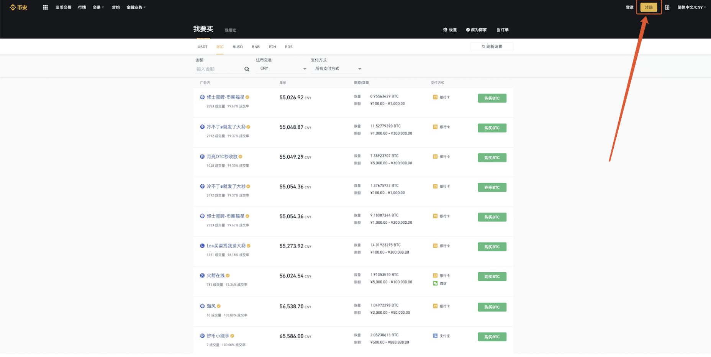Screen dimensions: 711x357
Task: Click avatar of Le买卖找我发大财
Action: pyautogui.click(x=202, y=246)
